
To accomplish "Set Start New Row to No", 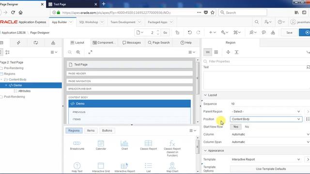I will pyautogui.click(x=247, y=127).
